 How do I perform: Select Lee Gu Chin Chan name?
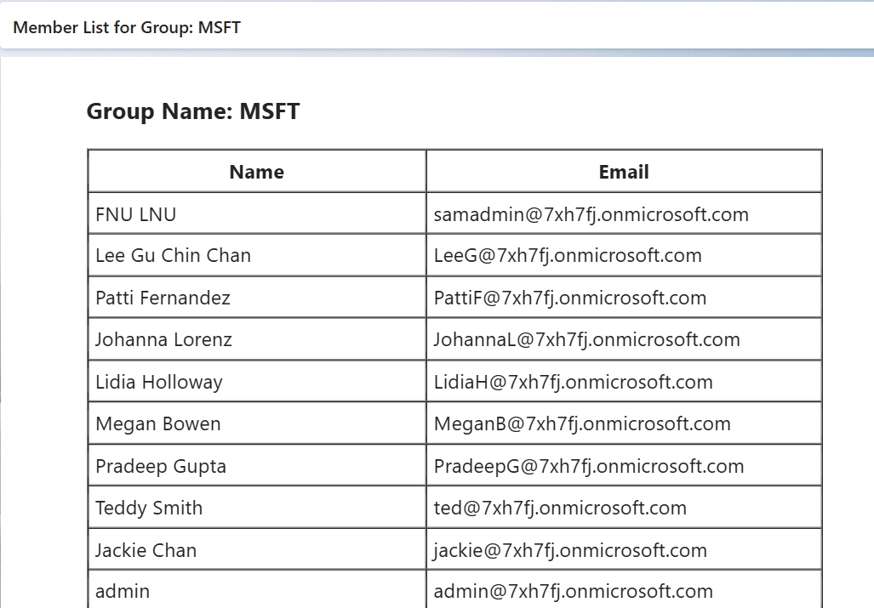(x=173, y=256)
